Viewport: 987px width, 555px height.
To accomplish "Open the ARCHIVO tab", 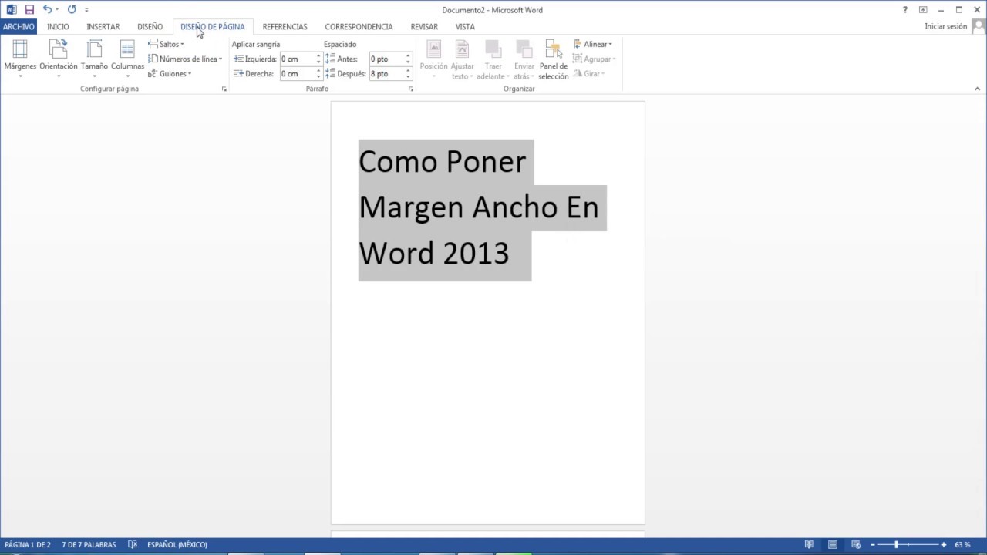I will [19, 26].
